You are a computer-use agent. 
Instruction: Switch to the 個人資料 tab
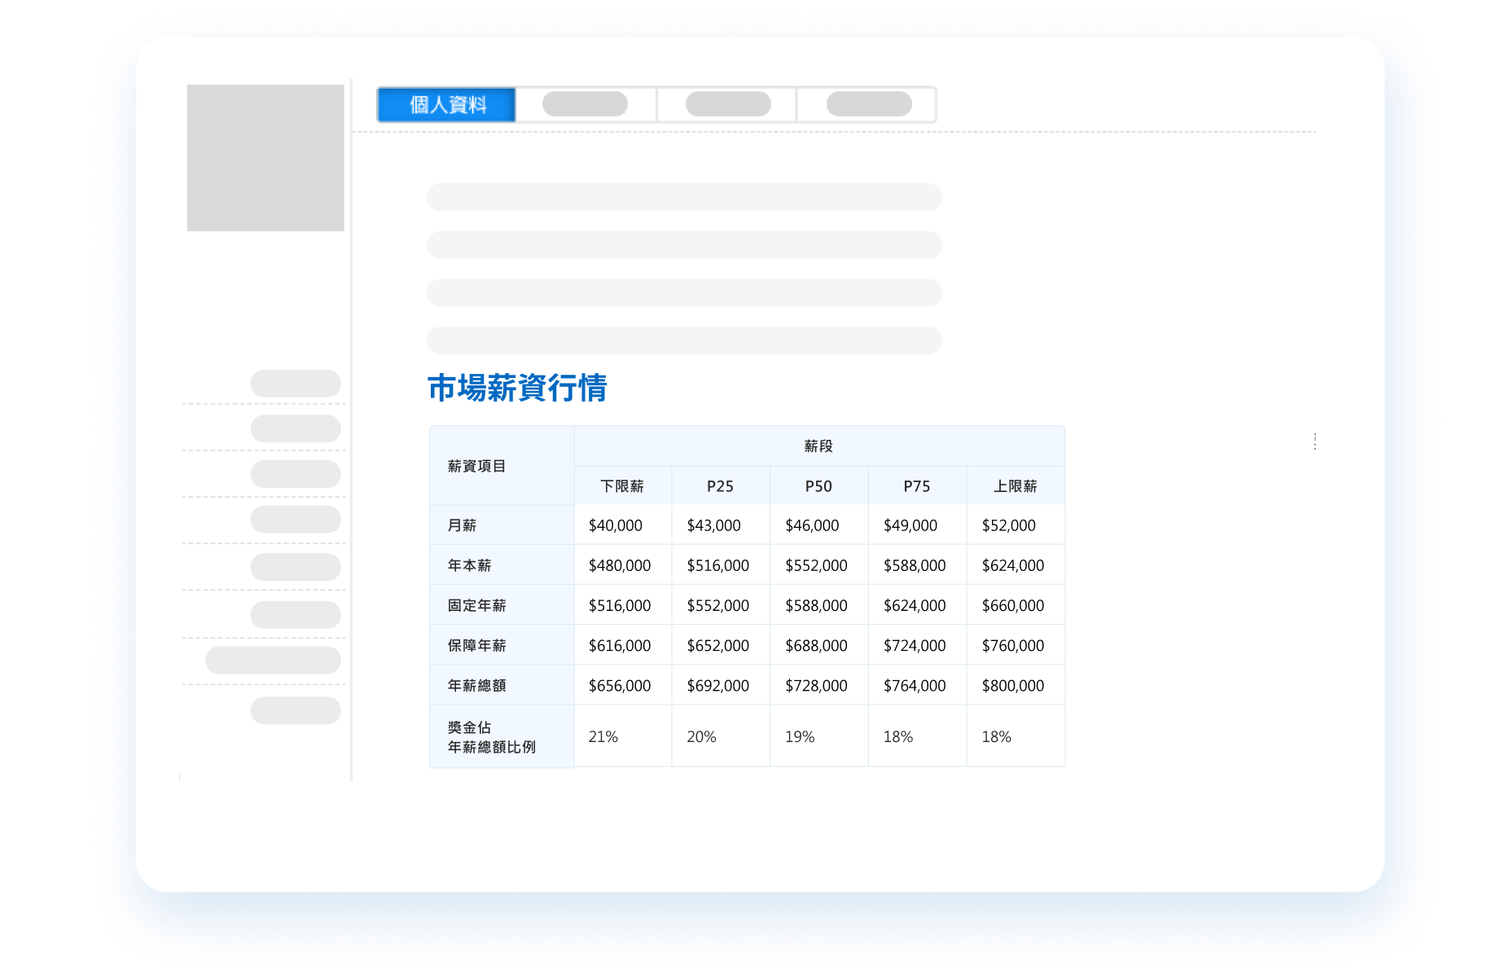(445, 104)
